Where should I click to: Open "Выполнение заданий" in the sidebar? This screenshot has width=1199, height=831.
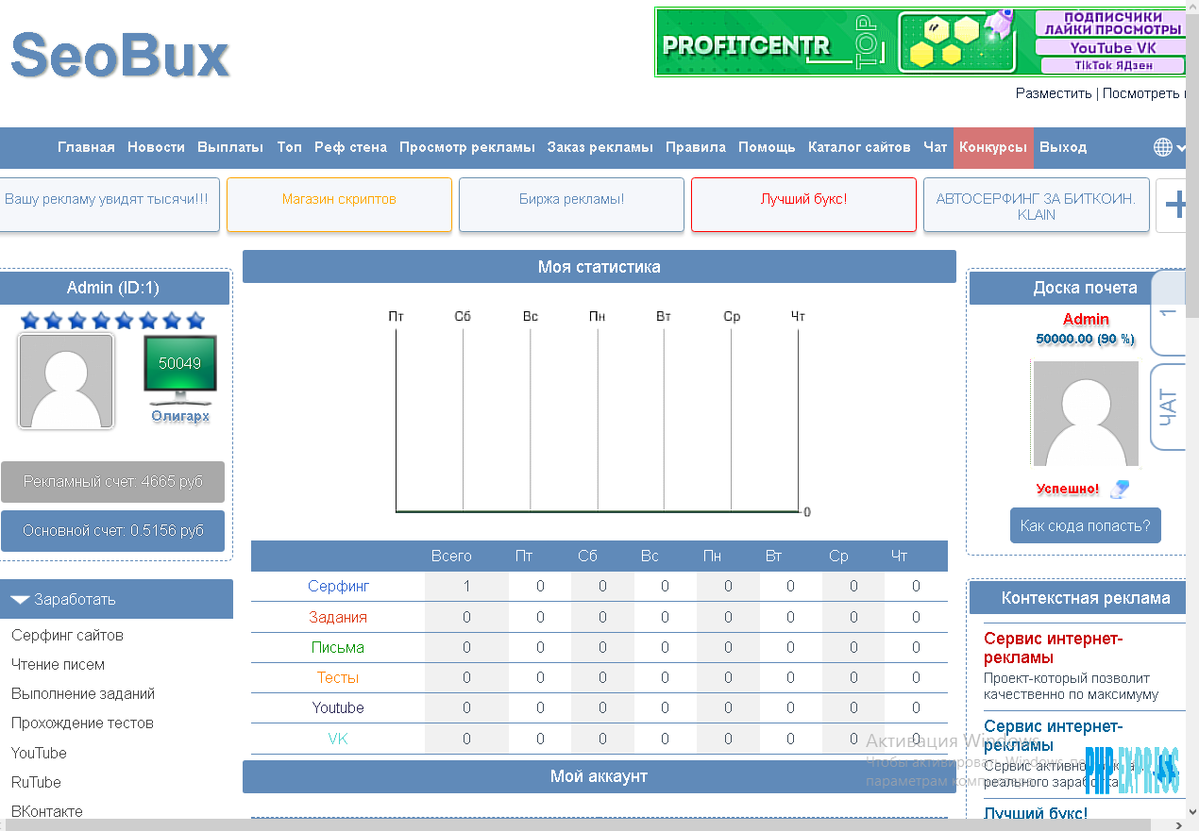[83, 693]
